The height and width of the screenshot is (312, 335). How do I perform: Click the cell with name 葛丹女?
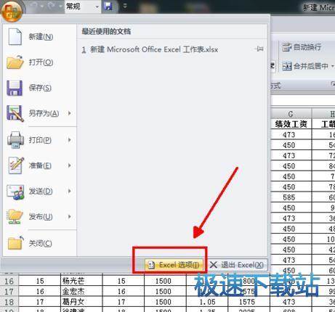point(81,302)
